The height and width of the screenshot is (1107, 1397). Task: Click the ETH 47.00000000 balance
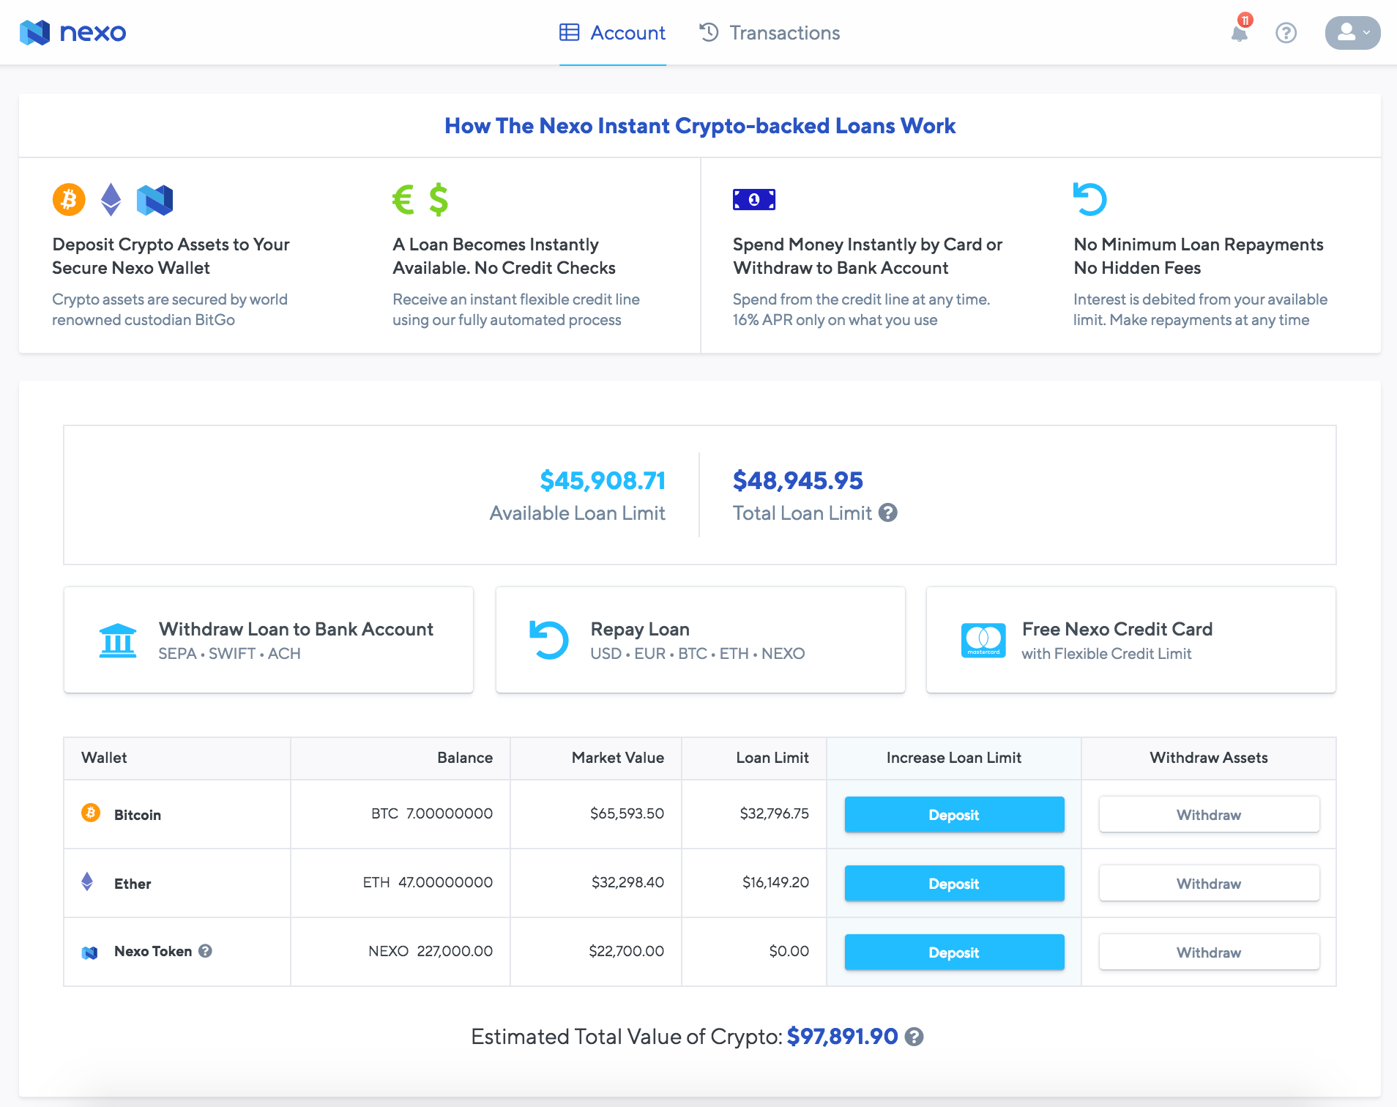[x=428, y=882]
